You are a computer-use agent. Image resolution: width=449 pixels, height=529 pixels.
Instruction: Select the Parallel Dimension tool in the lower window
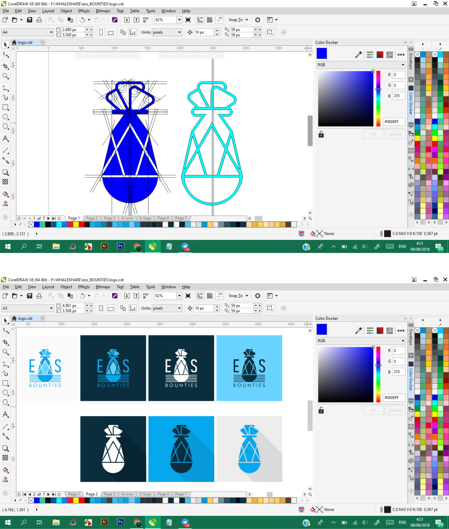point(5,427)
